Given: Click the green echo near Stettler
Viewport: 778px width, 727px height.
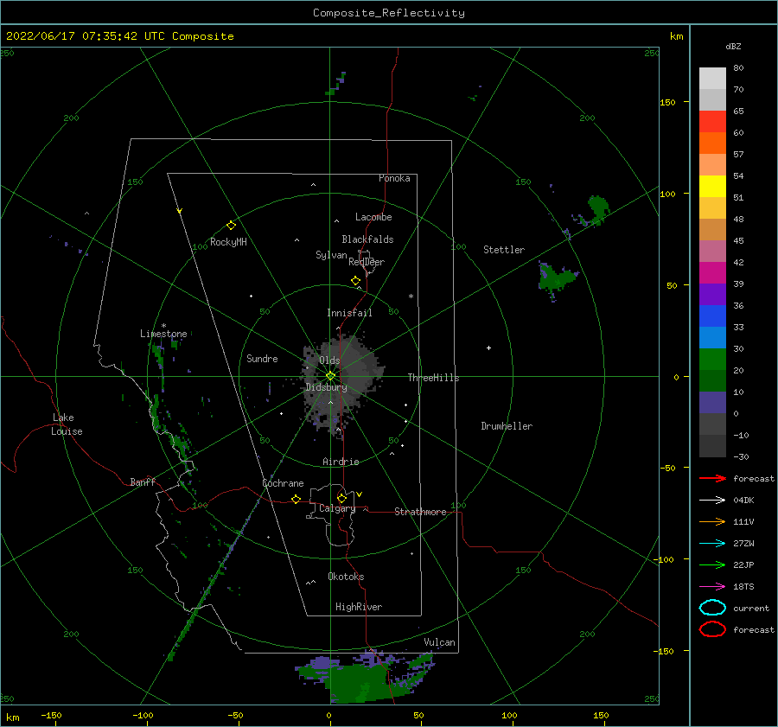Looking at the screenshot, I should 558,281.
